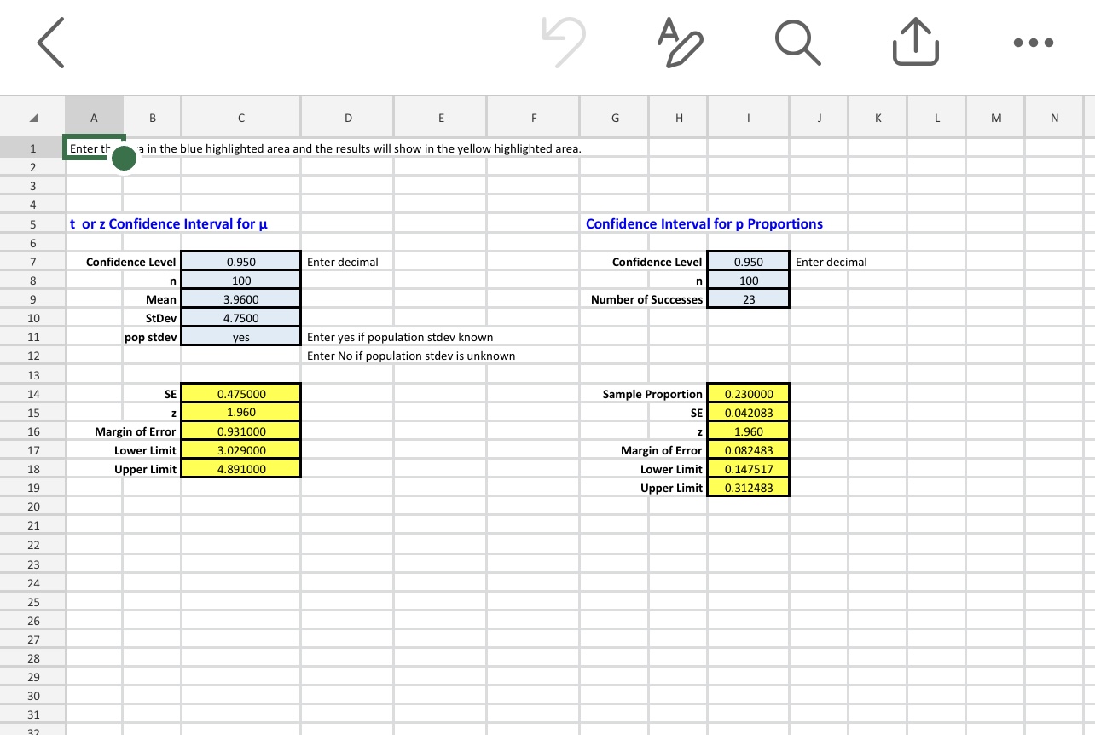Tap the share icon
The height and width of the screenshot is (735, 1095).
pos(915,43)
